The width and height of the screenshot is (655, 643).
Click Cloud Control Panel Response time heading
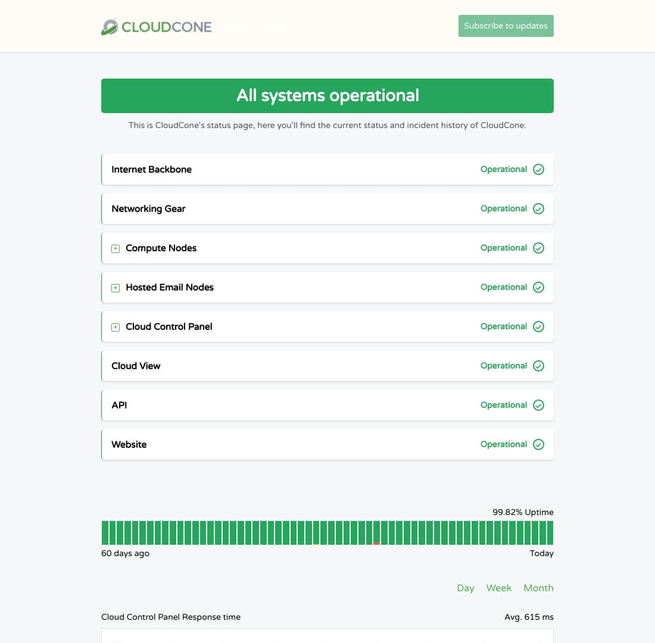tap(171, 617)
